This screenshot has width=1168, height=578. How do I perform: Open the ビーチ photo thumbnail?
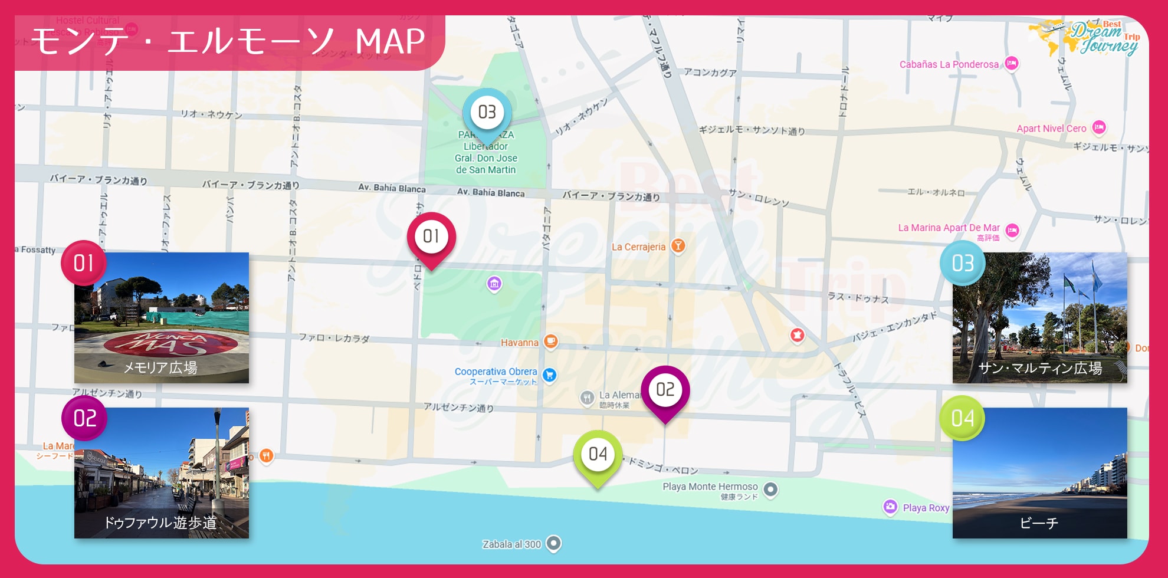(x=1040, y=473)
